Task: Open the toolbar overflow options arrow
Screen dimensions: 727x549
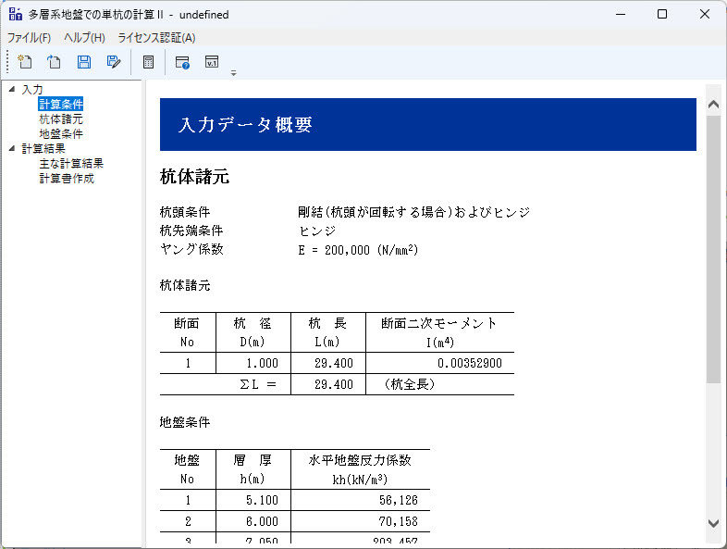Action: [234, 72]
